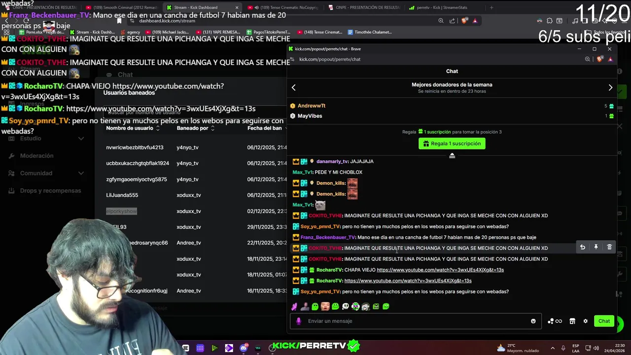Click Brave Rewards triangle in popout window
The width and height of the screenshot is (631, 355).
[610, 59]
